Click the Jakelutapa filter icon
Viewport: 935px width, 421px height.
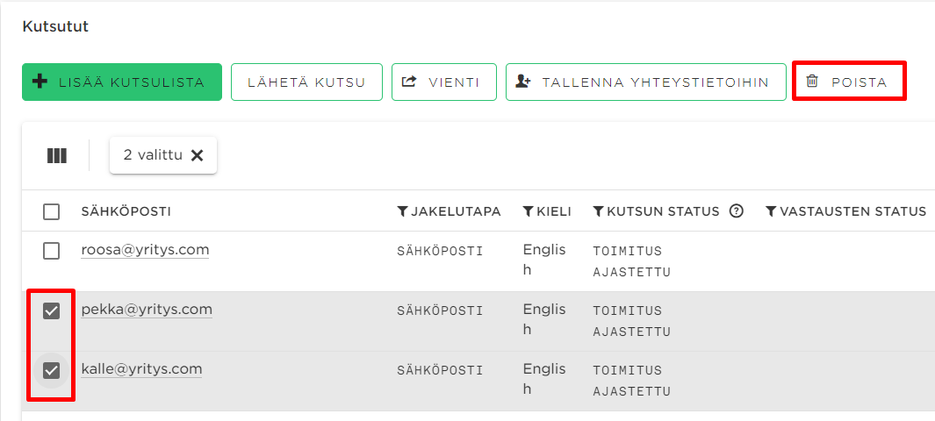[403, 211]
